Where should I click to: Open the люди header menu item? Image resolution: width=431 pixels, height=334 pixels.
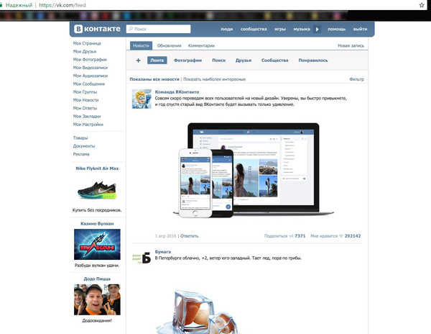pos(226,29)
